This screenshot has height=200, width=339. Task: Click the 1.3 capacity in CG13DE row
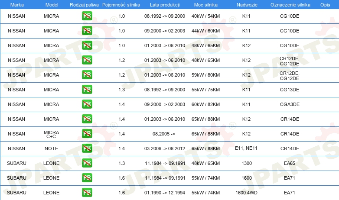click(x=121, y=90)
